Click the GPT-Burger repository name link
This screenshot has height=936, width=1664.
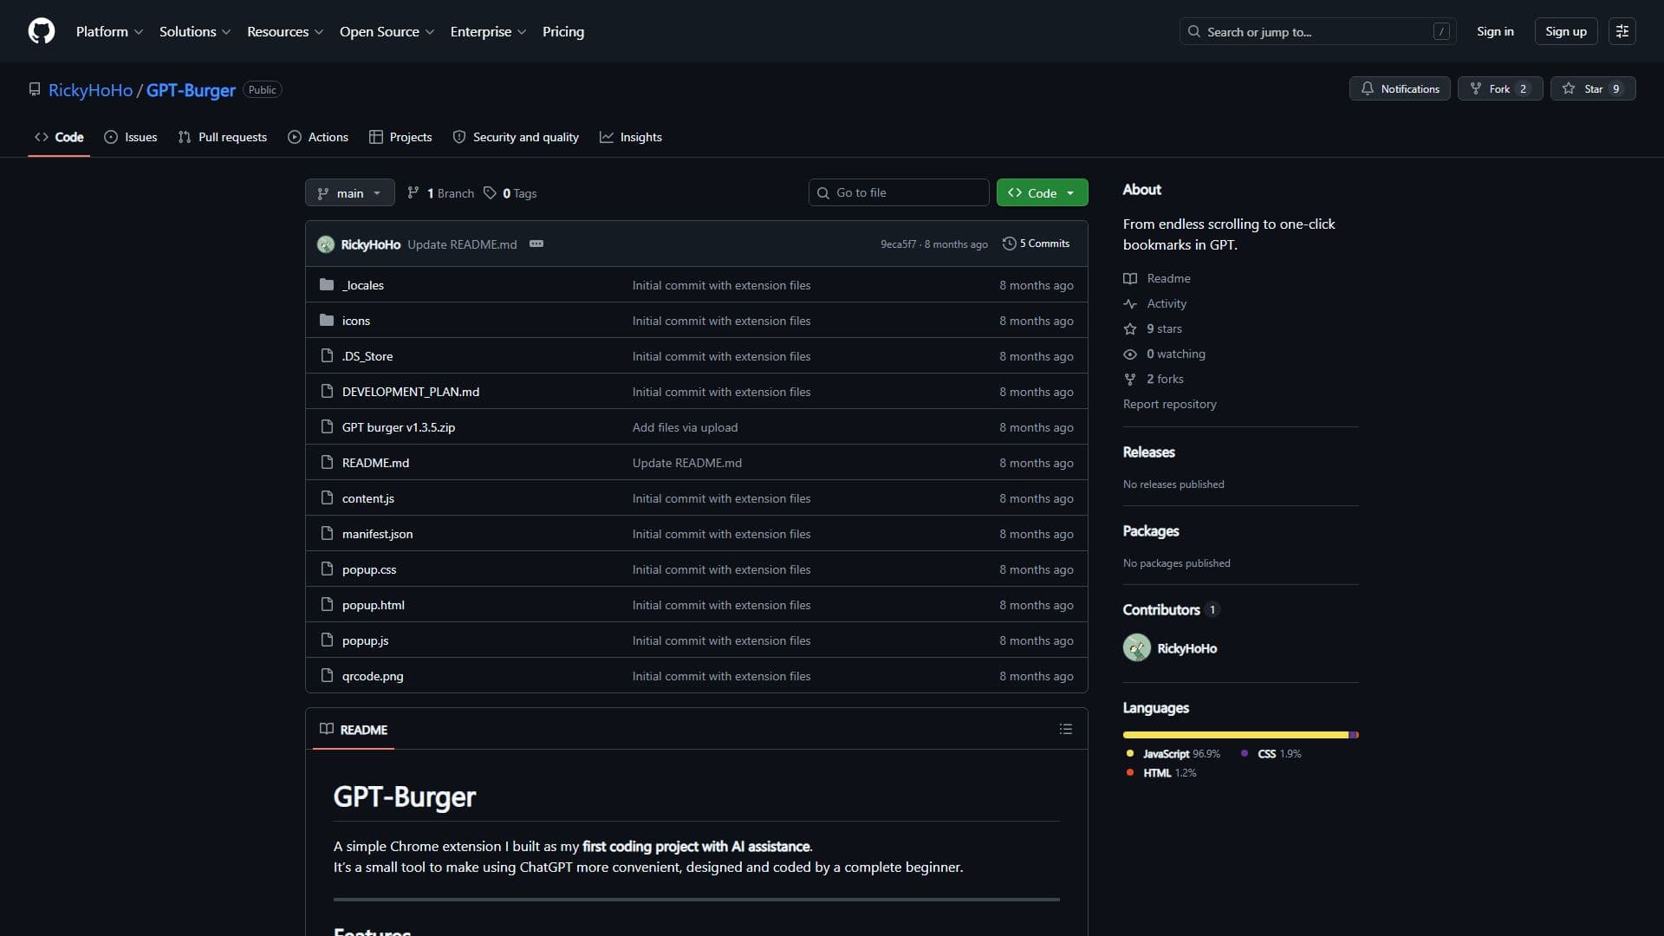[x=191, y=90]
